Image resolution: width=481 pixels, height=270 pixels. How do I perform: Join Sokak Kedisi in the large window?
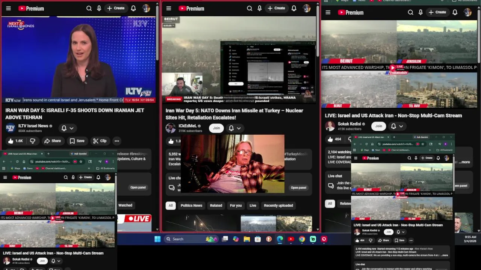coord(378,126)
